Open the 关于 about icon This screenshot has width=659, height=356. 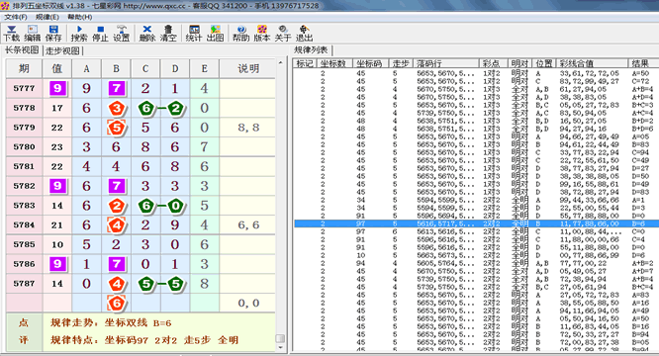point(283,34)
